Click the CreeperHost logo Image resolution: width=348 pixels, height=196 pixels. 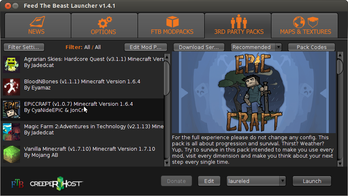(x=56, y=184)
